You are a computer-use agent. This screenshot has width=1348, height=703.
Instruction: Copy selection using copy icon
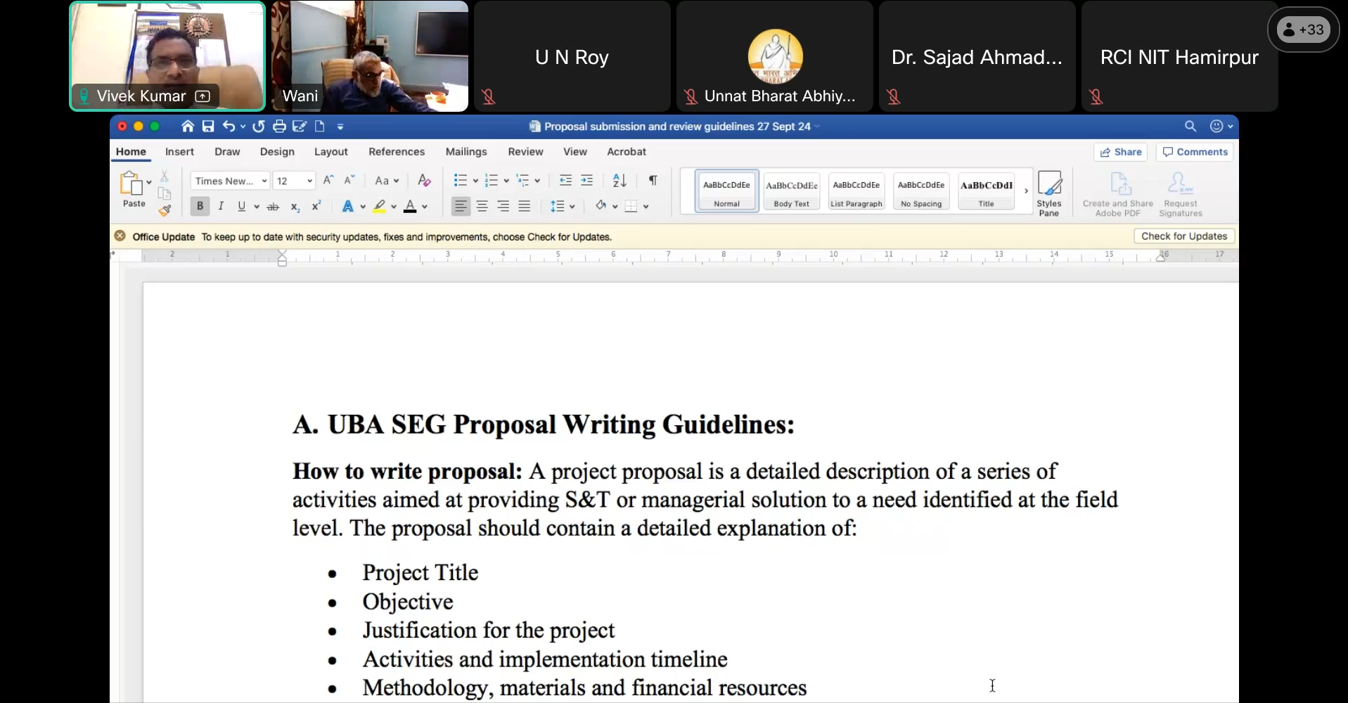click(165, 193)
